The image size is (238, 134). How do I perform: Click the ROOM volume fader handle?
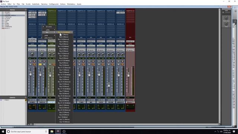tap(109, 85)
